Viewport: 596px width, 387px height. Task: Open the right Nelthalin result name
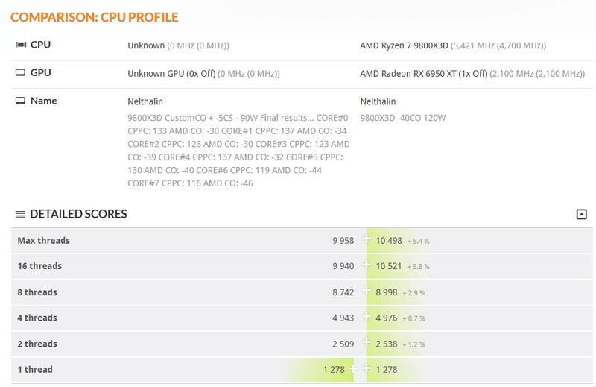378,101
